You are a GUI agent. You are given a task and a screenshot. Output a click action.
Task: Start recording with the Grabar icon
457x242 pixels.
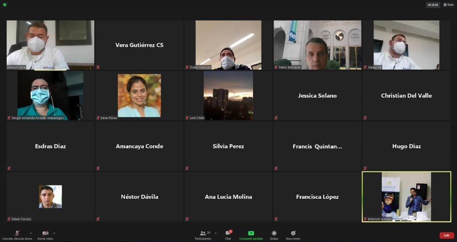[274, 234]
